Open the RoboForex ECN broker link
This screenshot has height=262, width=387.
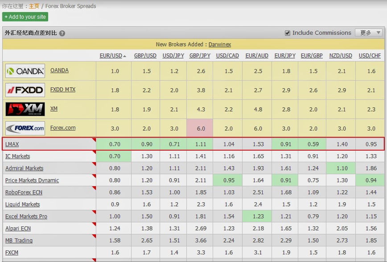tap(24, 192)
